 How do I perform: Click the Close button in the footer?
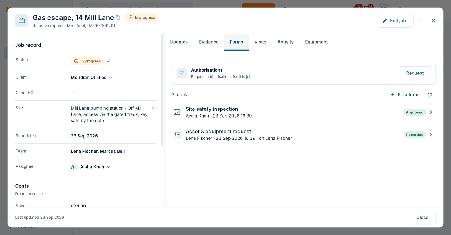coord(422,218)
